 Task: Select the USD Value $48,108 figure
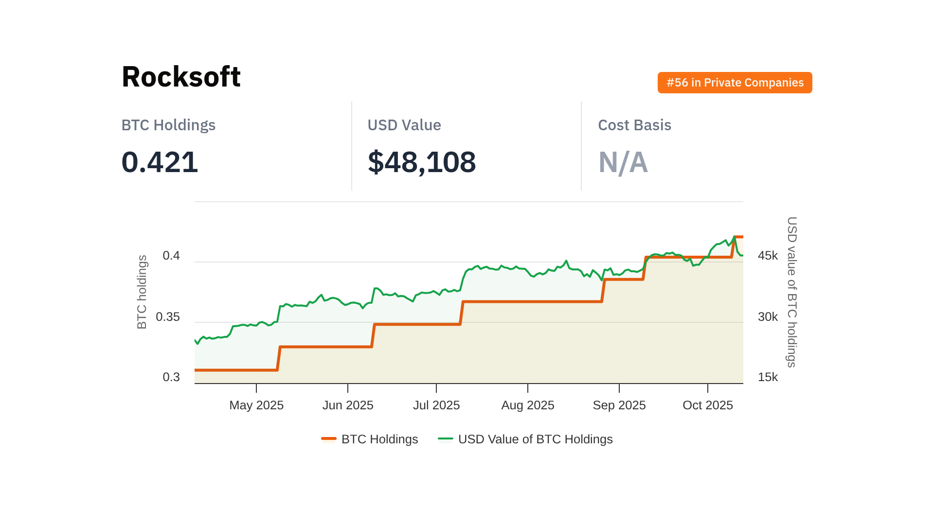click(422, 162)
